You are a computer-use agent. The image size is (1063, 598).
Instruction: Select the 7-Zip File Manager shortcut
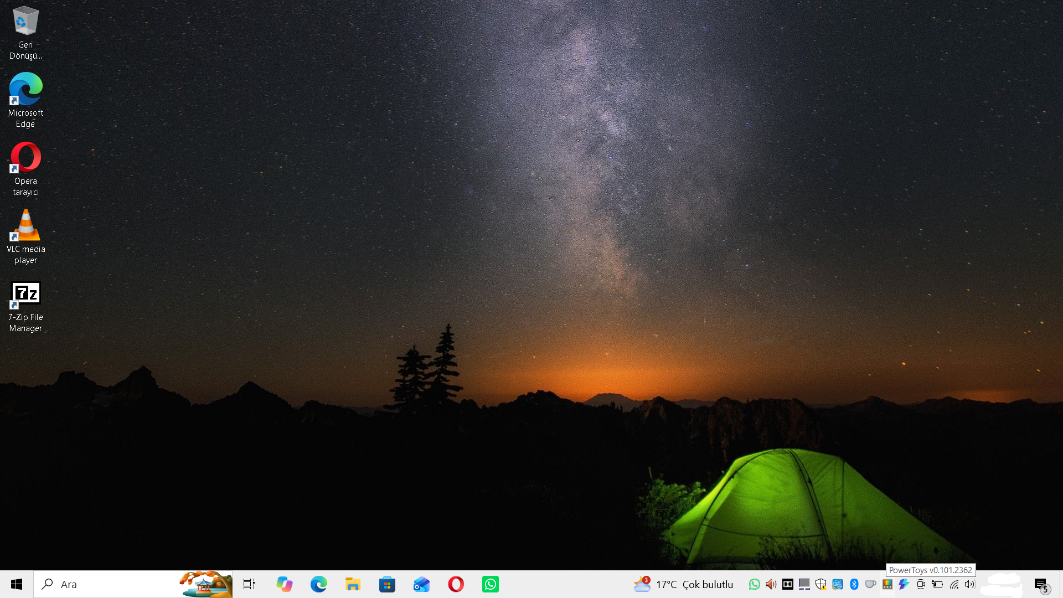(x=25, y=307)
